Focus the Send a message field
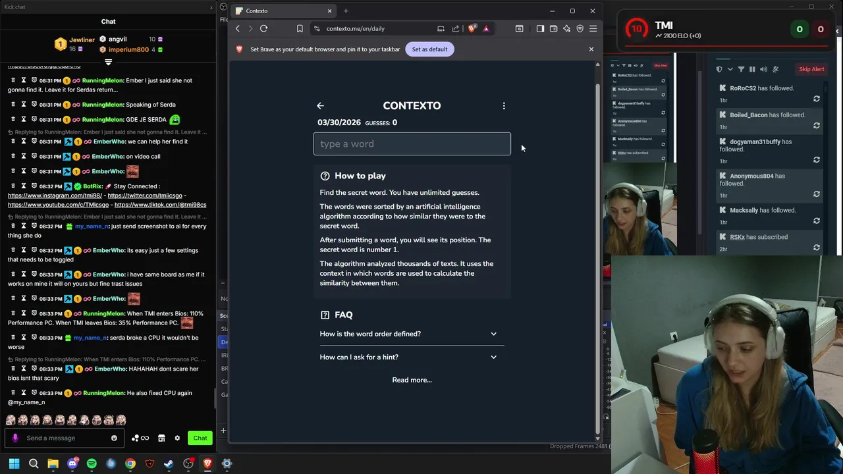The width and height of the screenshot is (843, 474). tap(66, 438)
